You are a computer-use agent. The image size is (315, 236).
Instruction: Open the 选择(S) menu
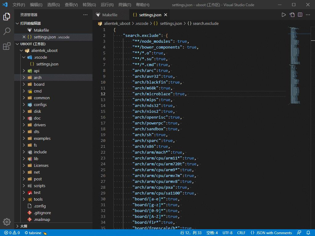click(54, 5)
